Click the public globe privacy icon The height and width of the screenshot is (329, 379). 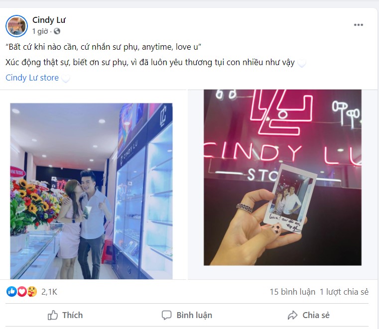57,31
